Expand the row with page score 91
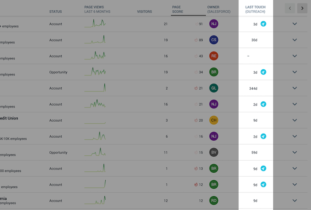This screenshot has height=210, width=311. tap(295, 24)
